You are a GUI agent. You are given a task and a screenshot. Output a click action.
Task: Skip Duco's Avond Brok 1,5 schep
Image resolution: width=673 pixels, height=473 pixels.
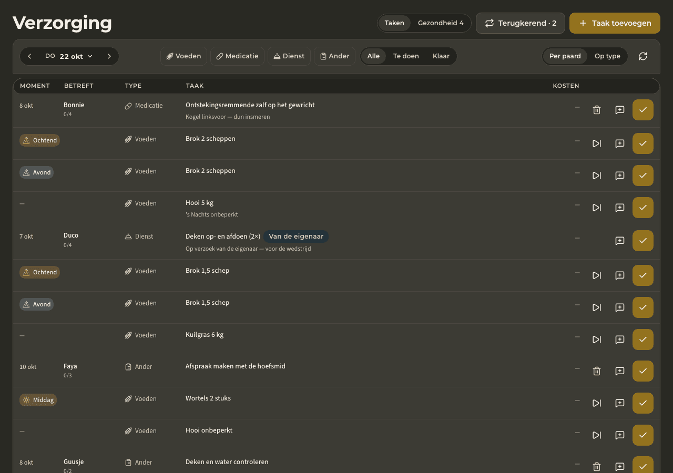tap(597, 307)
